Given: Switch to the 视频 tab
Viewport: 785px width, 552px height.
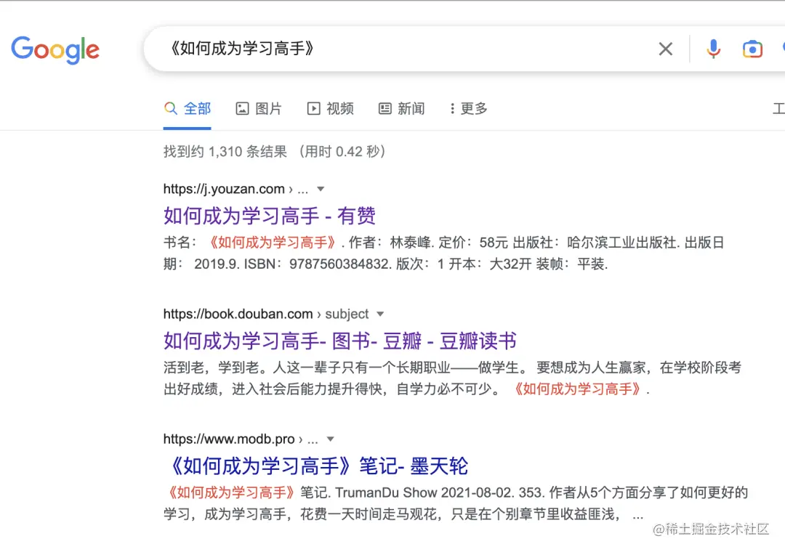Looking at the screenshot, I should 340,107.
